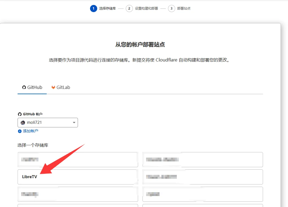Click the step 1 circle for 选择存储库
Image resolution: width=288 pixels, height=207 pixels.
tap(94, 9)
